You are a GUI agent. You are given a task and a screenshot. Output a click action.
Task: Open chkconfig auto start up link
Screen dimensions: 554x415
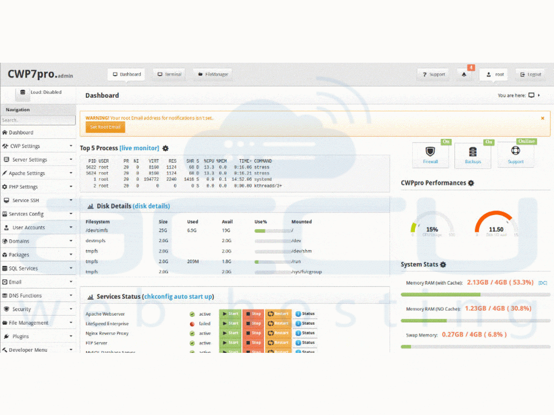click(x=178, y=297)
